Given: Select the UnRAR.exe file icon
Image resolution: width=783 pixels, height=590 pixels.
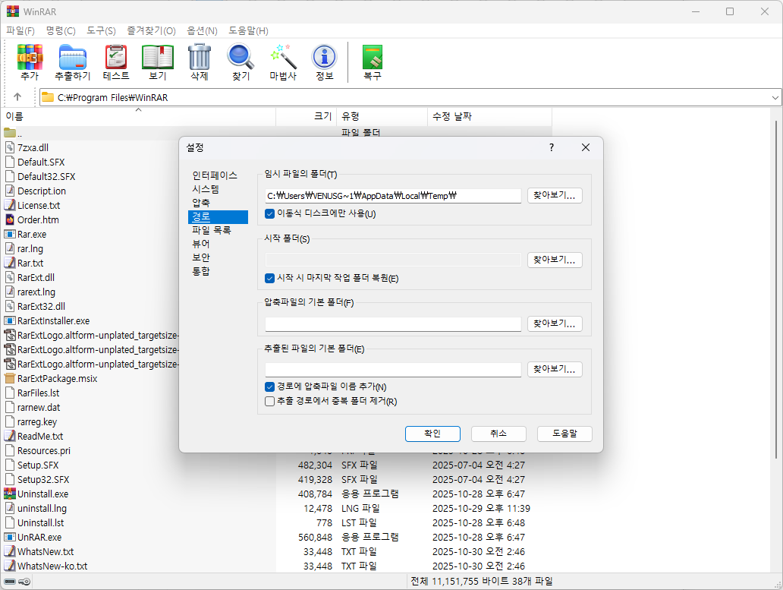Looking at the screenshot, I should coord(10,537).
